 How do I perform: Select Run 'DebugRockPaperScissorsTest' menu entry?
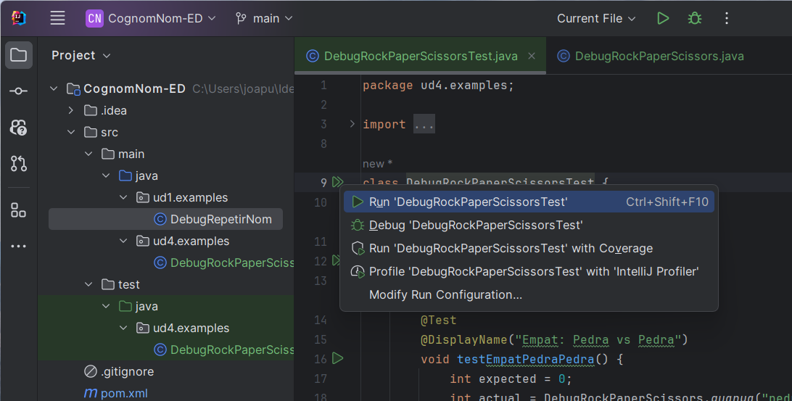coord(468,202)
